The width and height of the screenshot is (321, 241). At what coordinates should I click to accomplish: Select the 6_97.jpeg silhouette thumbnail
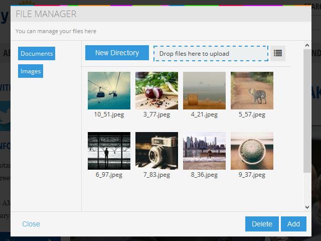tap(109, 151)
